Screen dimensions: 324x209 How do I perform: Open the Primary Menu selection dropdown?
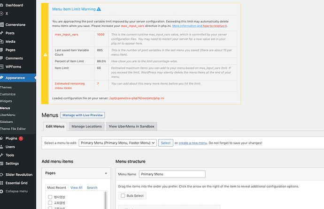coord(117,143)
